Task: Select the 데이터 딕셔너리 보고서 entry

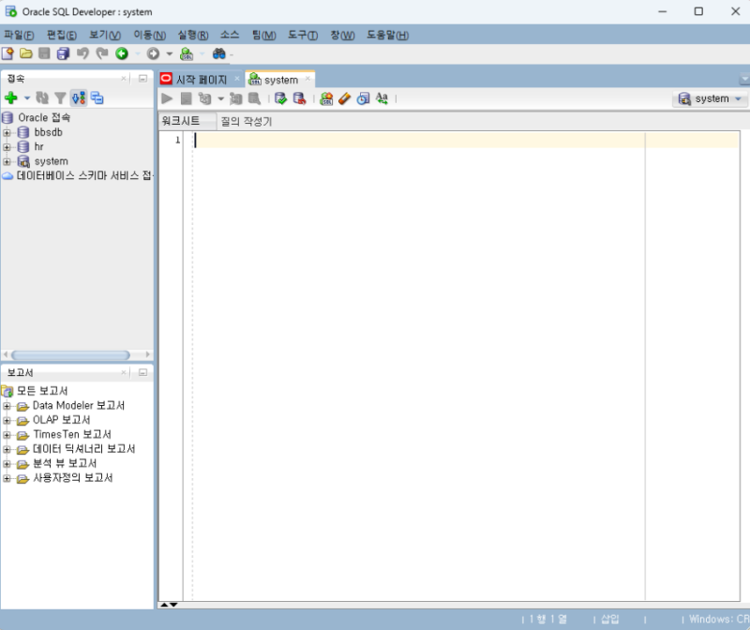Action: click(84, 448)
